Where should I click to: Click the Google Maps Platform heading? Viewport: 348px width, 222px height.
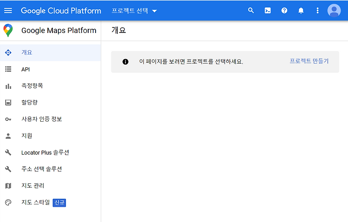click(x=59, y=31)
